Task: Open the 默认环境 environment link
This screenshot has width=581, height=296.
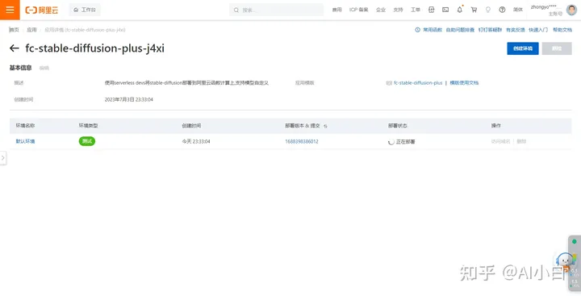Action: coord(25,141)
